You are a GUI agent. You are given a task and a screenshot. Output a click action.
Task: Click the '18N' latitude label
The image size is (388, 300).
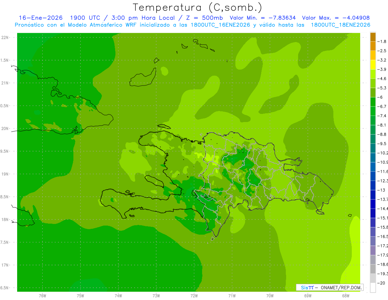(5, 220)
